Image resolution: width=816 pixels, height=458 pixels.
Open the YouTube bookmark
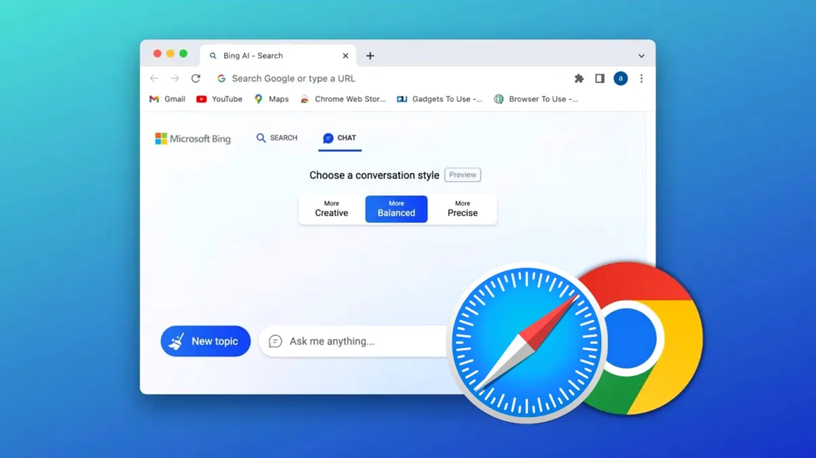[219, 99]
